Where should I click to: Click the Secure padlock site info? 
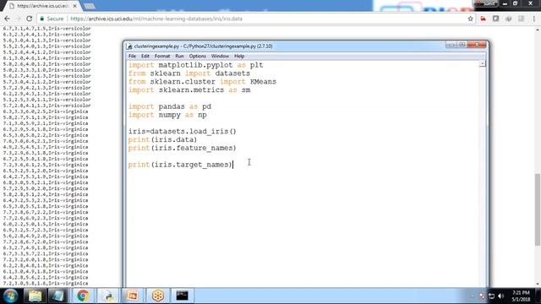pos(52,19)
